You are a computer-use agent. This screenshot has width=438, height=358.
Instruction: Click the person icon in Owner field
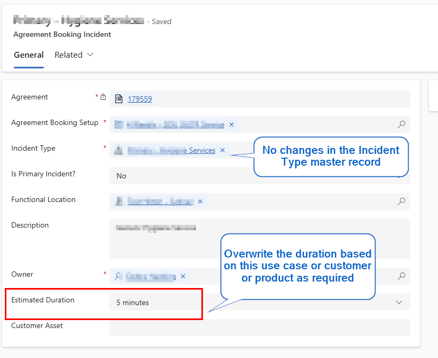tap(119, 276)
